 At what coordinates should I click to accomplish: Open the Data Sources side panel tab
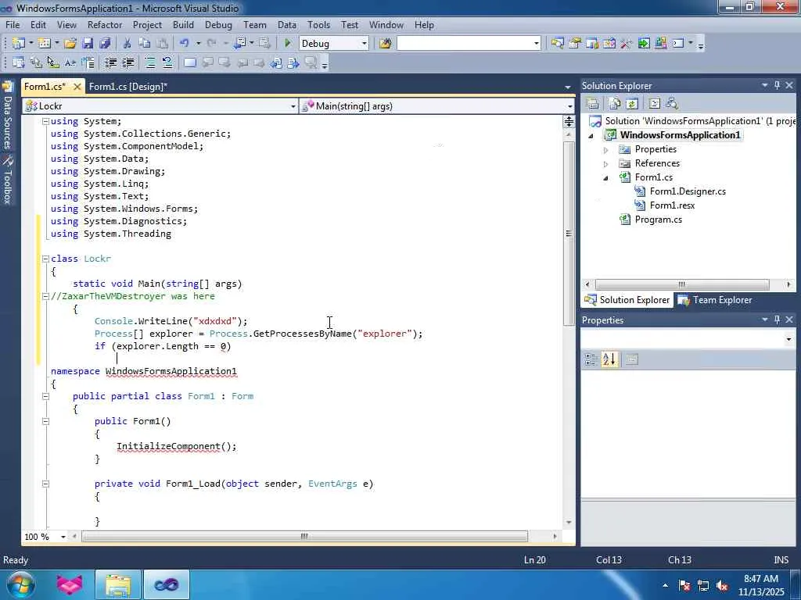7,116
